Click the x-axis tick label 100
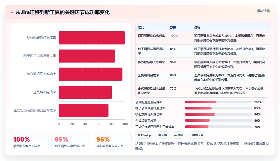 coord(125,124)
